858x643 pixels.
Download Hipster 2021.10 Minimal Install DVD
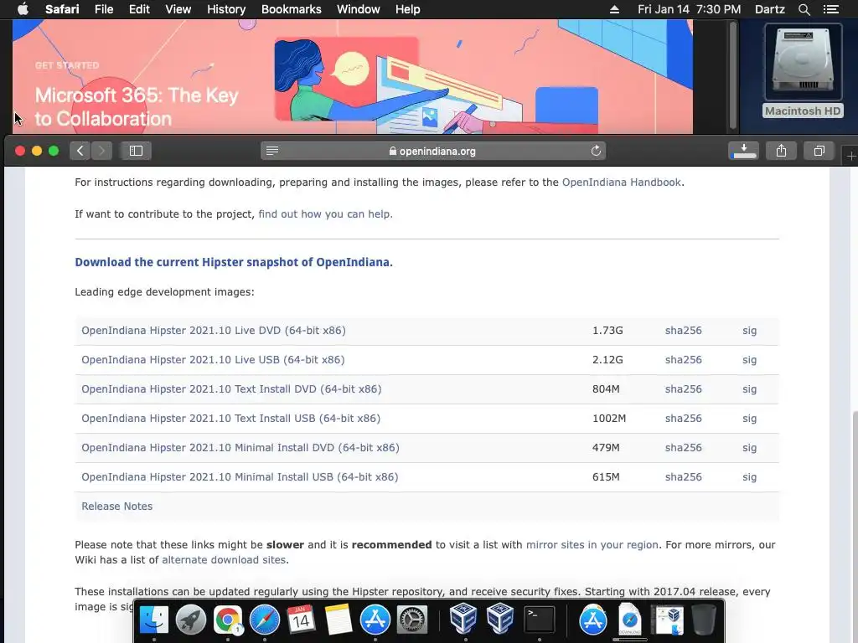[240, 447]
